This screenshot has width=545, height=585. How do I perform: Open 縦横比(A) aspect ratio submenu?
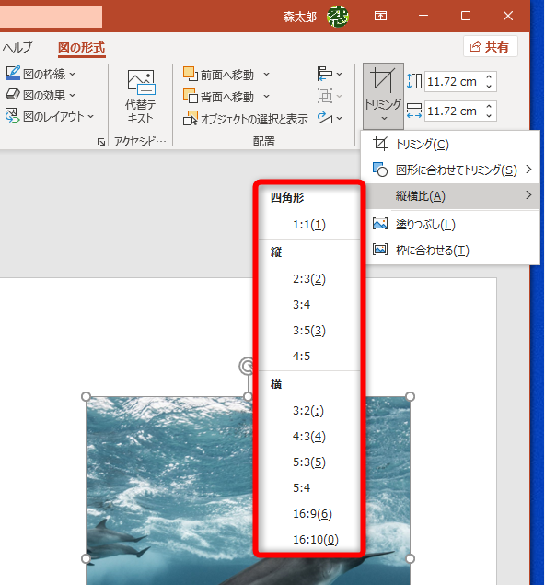pyautogui.click(x=452, y=195)
